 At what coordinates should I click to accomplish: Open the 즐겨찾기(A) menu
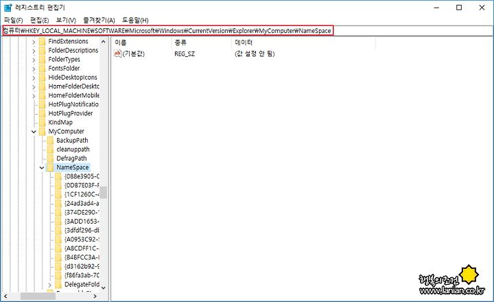pyautogui.click(x=99, y=20)
